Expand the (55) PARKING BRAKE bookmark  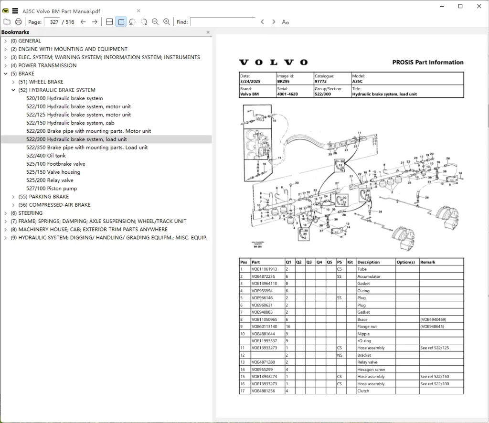(13, 197)
